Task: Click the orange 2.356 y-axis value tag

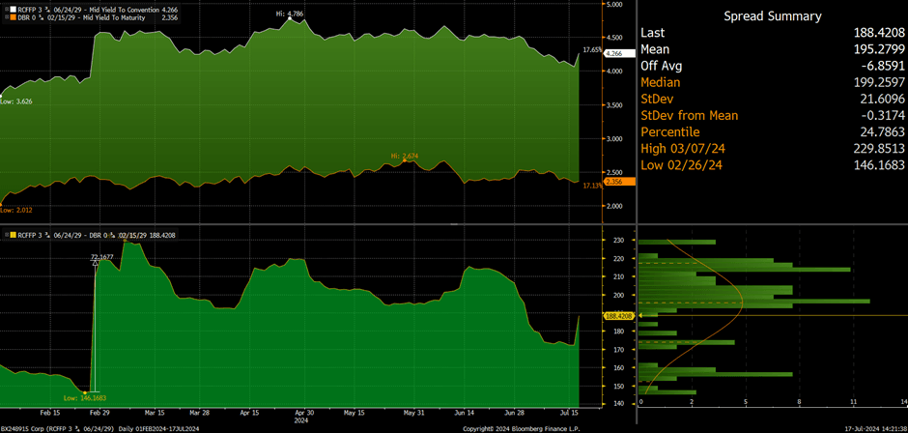Action: tap(614, 181)
